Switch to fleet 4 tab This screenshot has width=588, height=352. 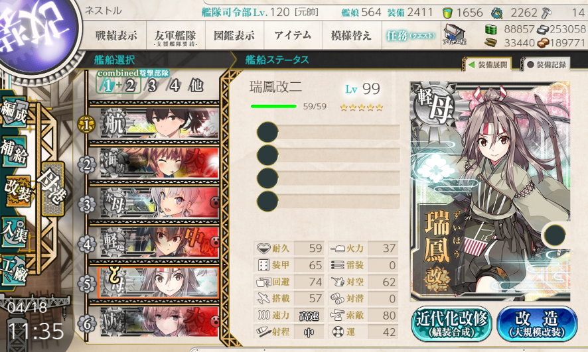pyautogui.click(x=174, y=86)
